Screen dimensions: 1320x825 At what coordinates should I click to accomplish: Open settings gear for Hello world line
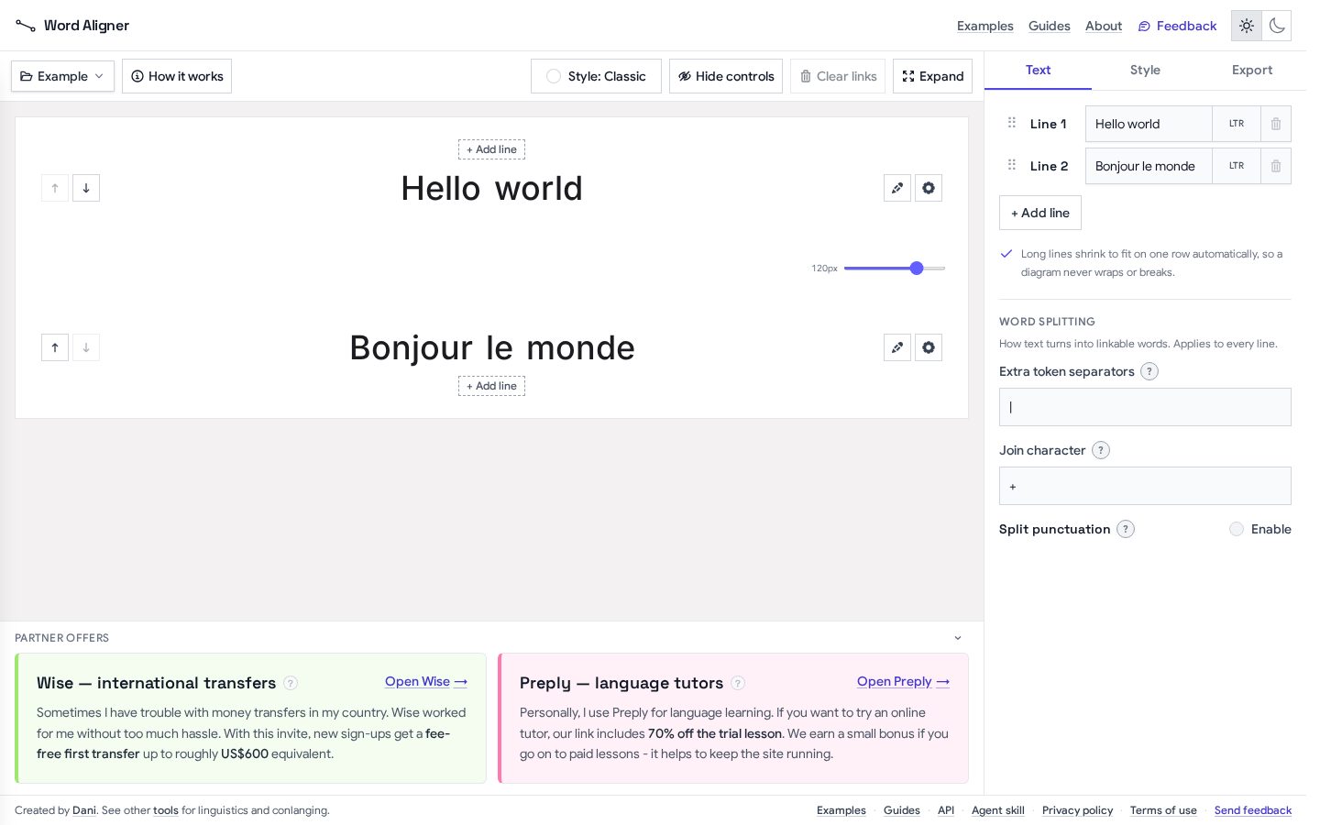click(929, 188)
